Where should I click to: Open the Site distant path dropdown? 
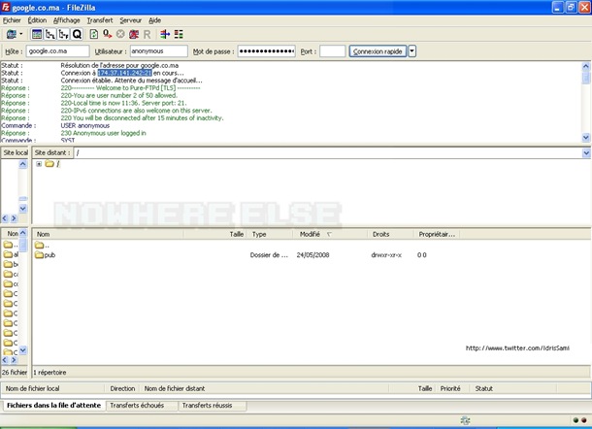(586, 153)
